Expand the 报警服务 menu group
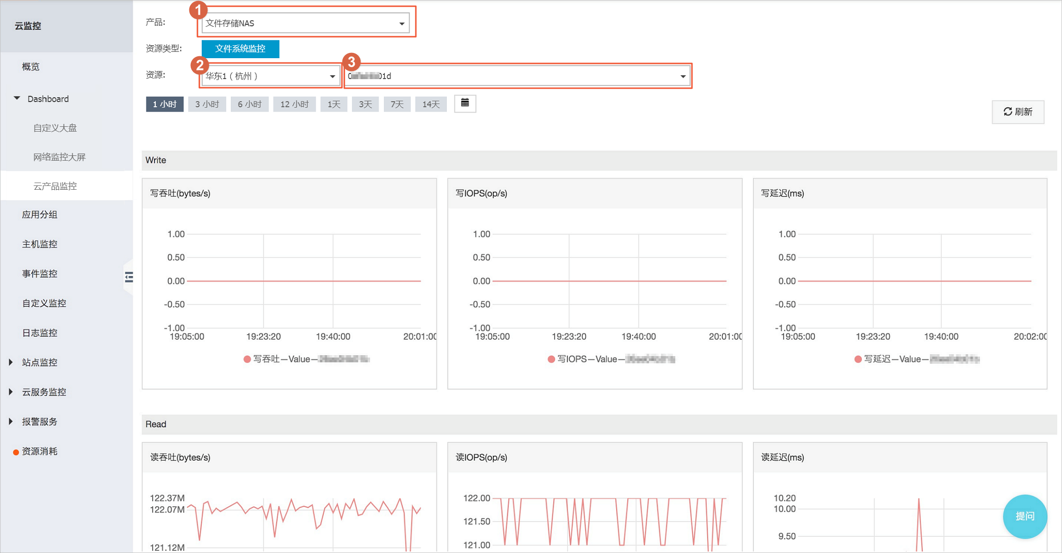1062x553 pixels. click(11, 421)
